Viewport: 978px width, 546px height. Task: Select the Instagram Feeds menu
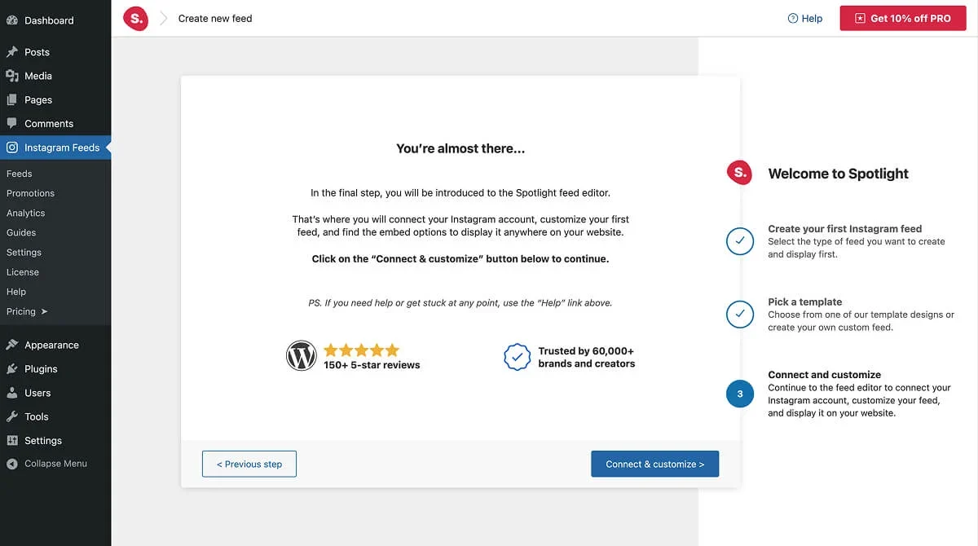click(x=55, y=148)
